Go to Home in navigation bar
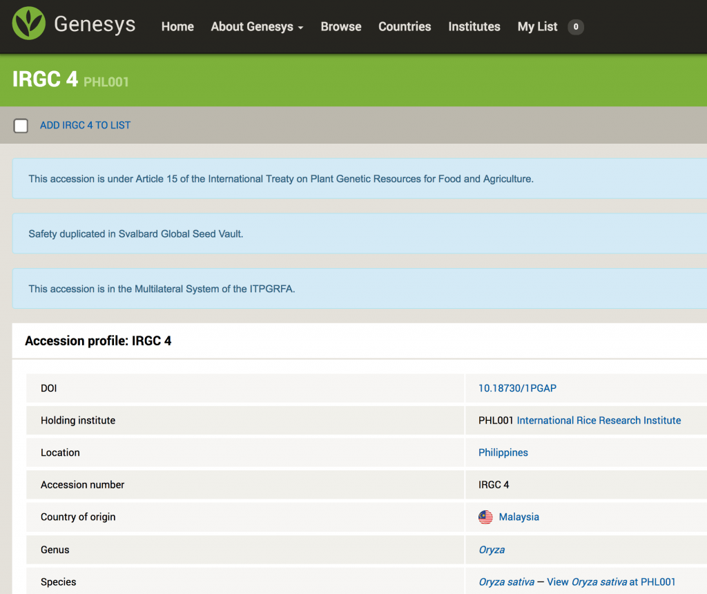This screenshot has width=707, height=594. point(177,27)
